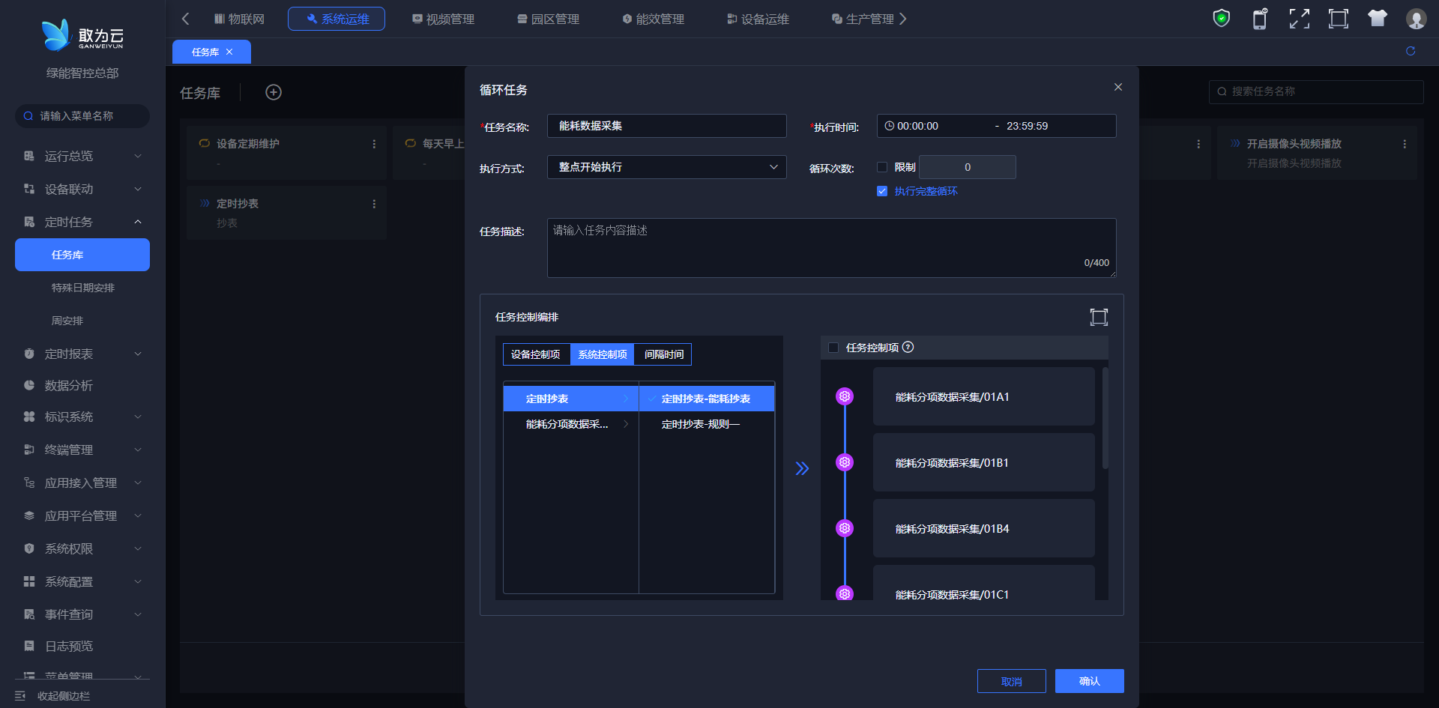Expand the 运行总览 sidebar menu
The image size is (1439, 708).
(x=82, y=156)
